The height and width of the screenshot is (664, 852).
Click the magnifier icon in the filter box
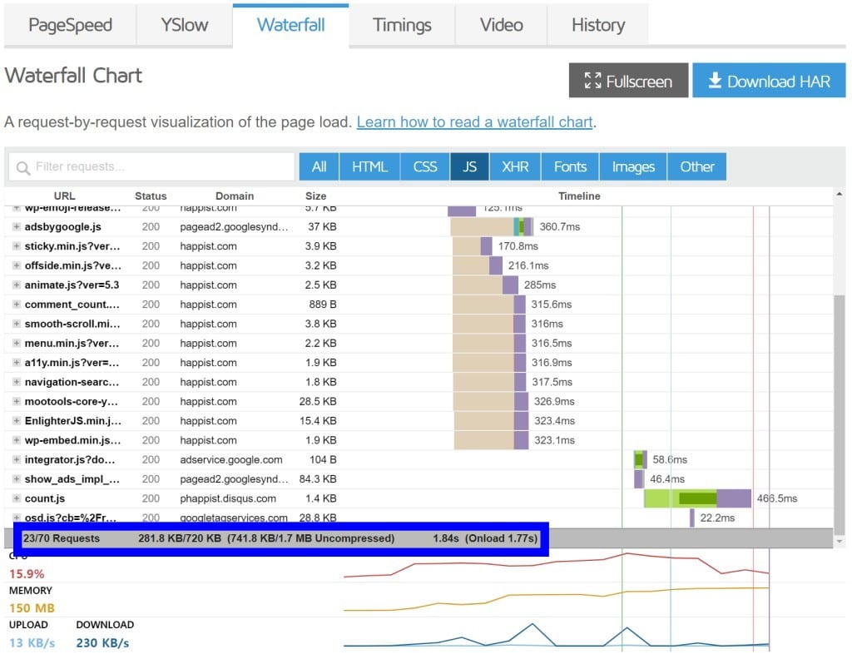(x=23, y=167)
